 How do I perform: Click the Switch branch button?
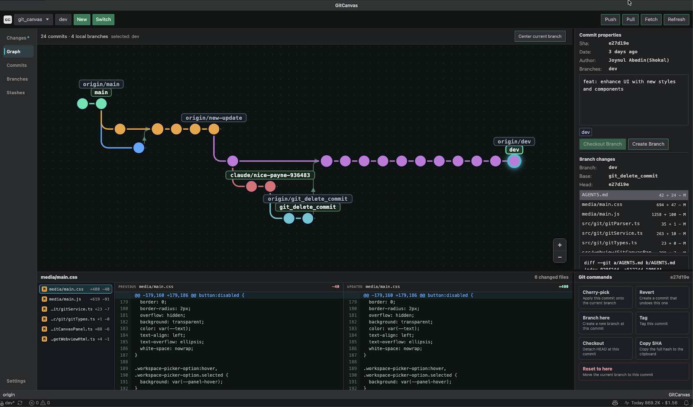[103, 19]
